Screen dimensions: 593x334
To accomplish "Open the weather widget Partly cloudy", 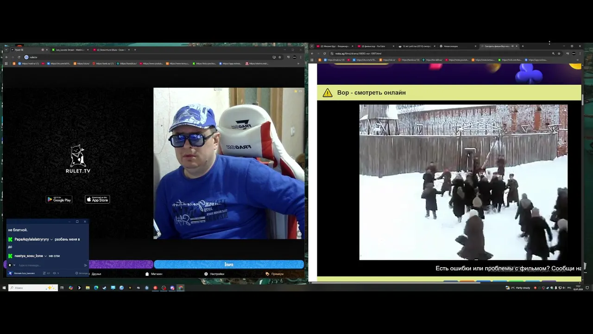I will coord(518,288).
